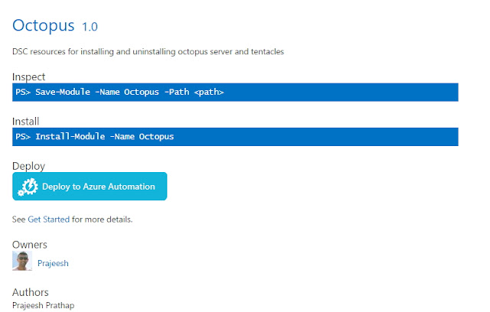Click the Authors heading
Image resolution: width=490 pixels, height=312 pixels.
click(31, 292)
